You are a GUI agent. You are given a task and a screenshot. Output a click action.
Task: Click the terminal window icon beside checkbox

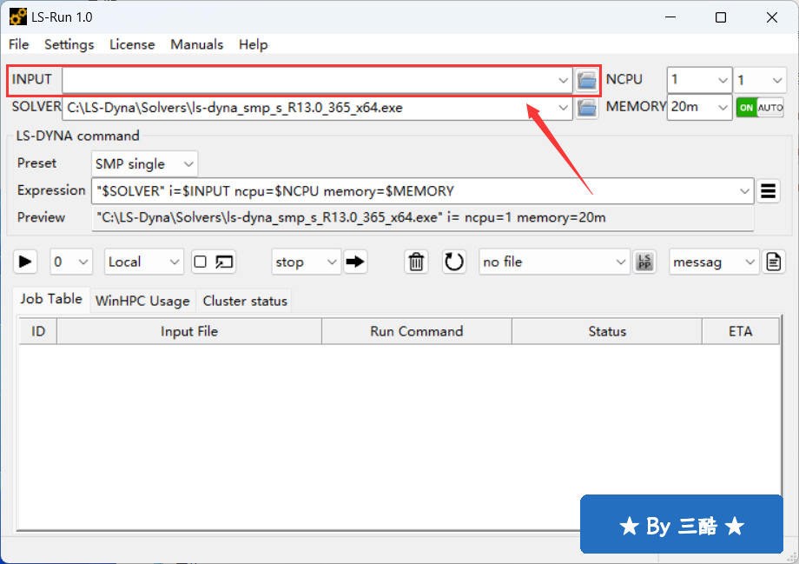click(x=224, y=262)
